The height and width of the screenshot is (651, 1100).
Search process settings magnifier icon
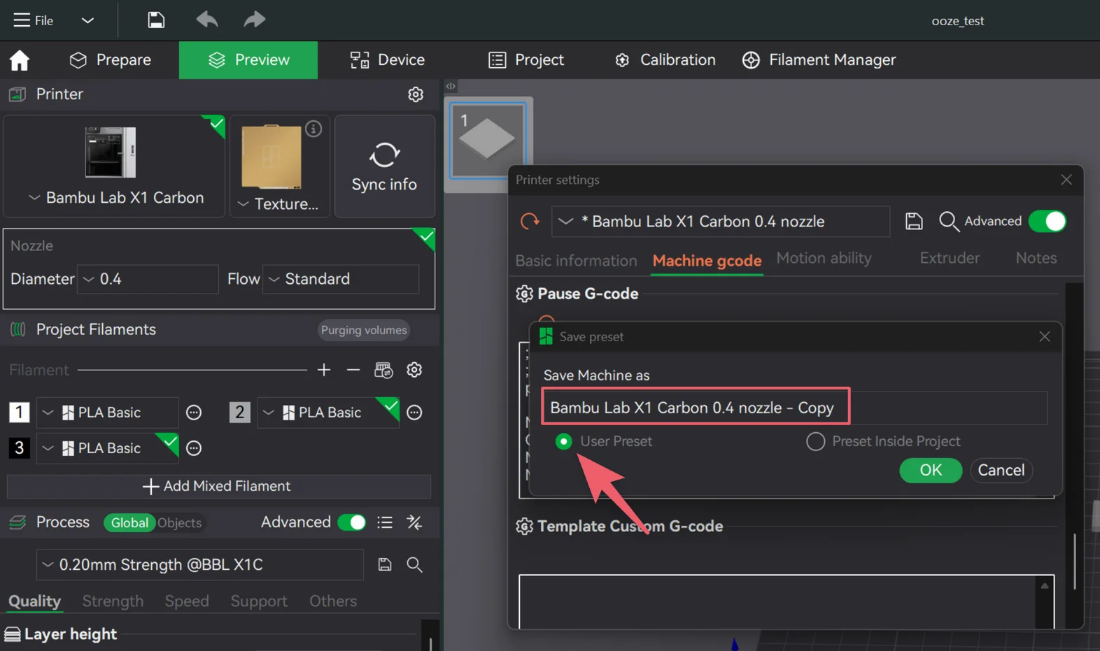[414, 565]
